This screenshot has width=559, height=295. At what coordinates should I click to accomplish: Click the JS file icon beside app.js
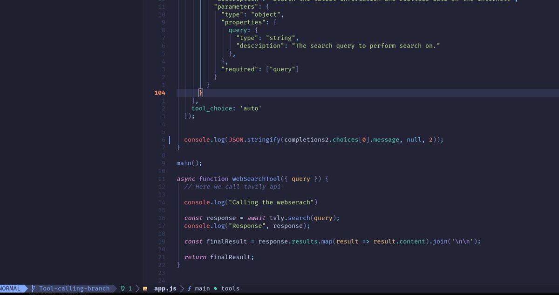pos(145,289)
